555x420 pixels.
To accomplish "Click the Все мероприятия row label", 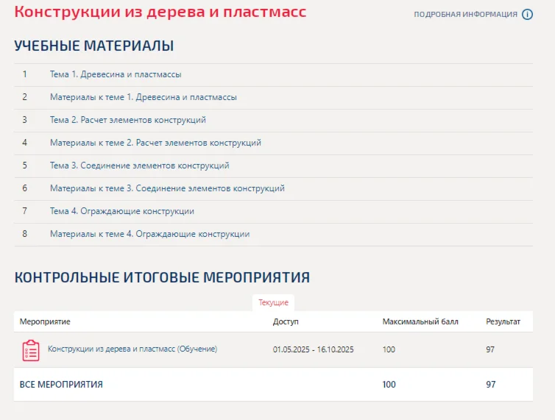I will pos(61,384).
